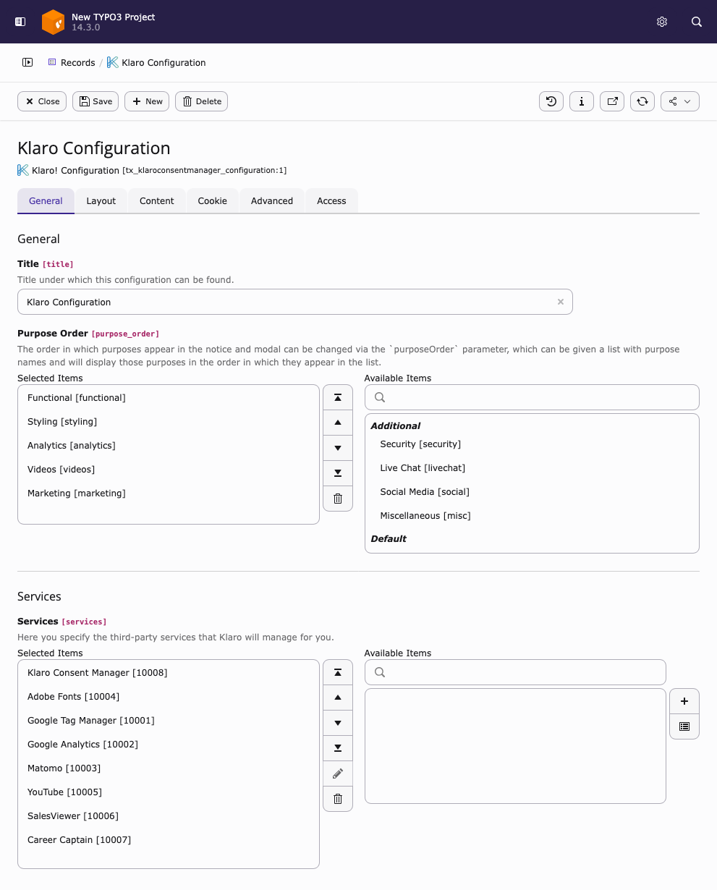
Task: Switch to the Advanced tab
Action: [x=272, y=200]
